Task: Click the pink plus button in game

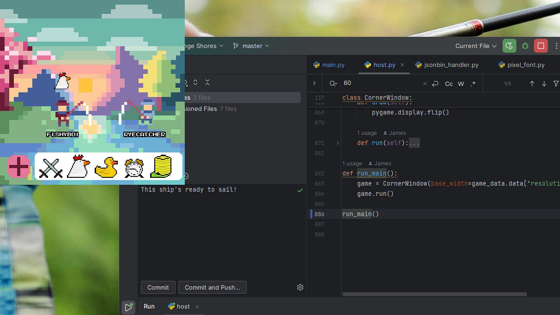Action: pos(18,167)
